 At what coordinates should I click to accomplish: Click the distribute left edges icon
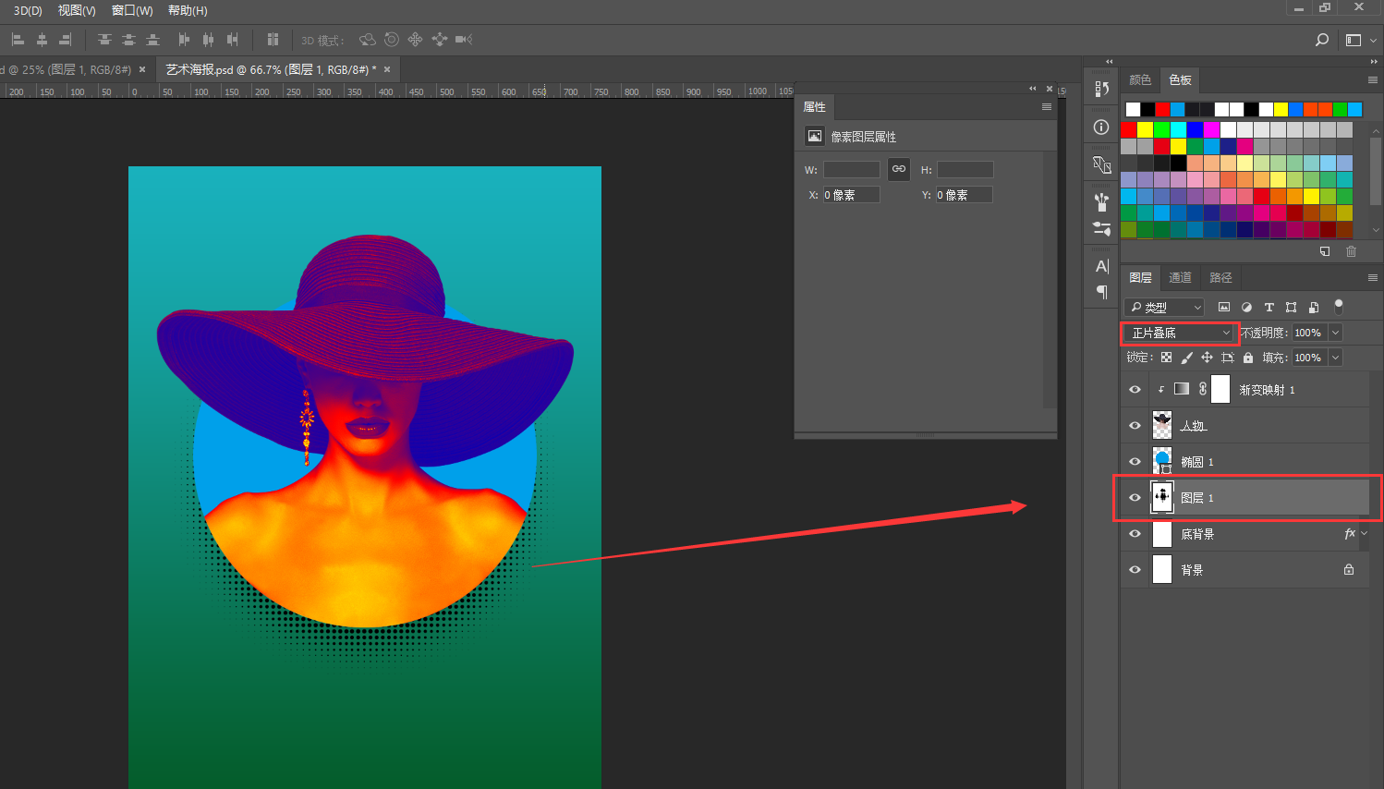(x=184, y=40)
